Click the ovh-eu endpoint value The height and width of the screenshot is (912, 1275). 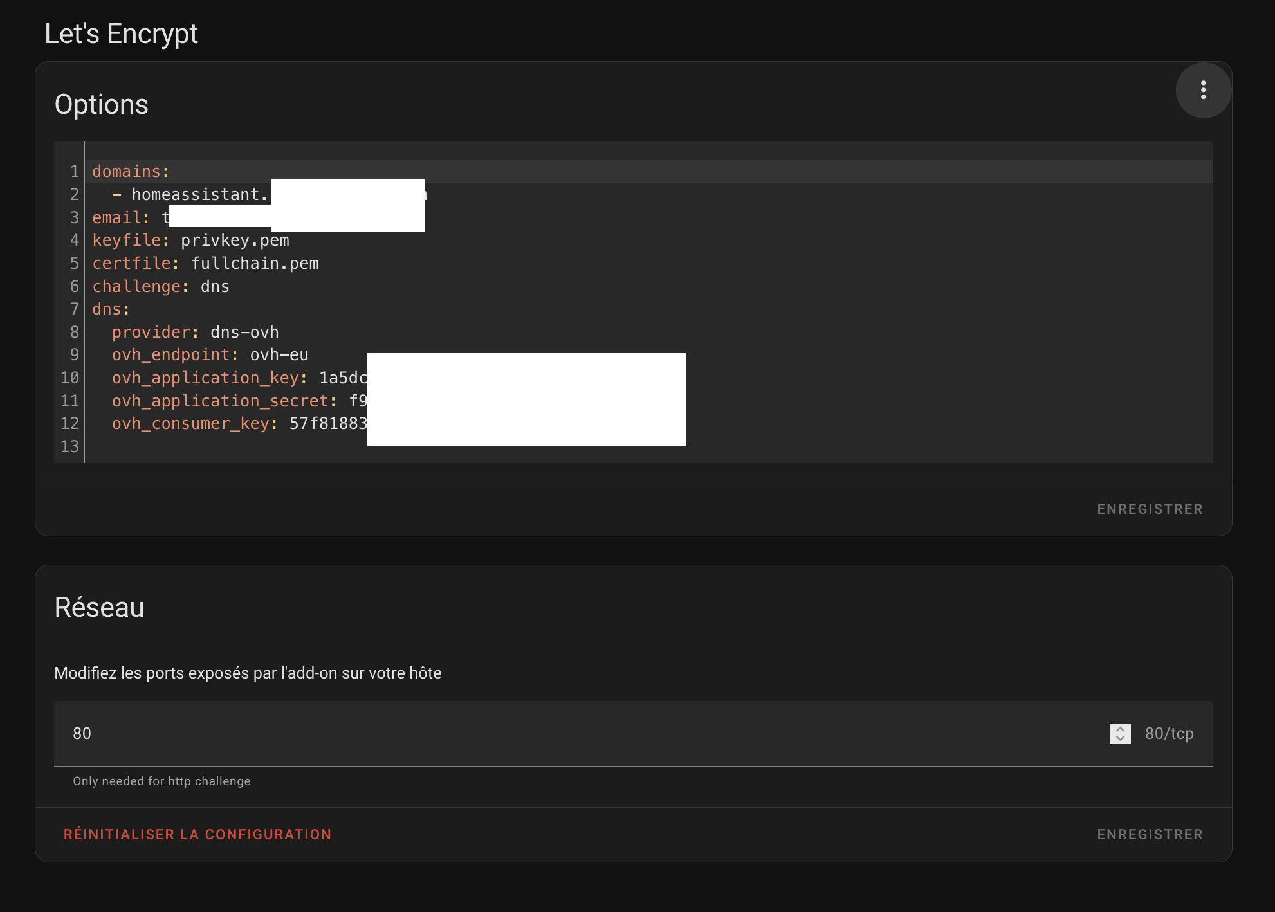279,355
